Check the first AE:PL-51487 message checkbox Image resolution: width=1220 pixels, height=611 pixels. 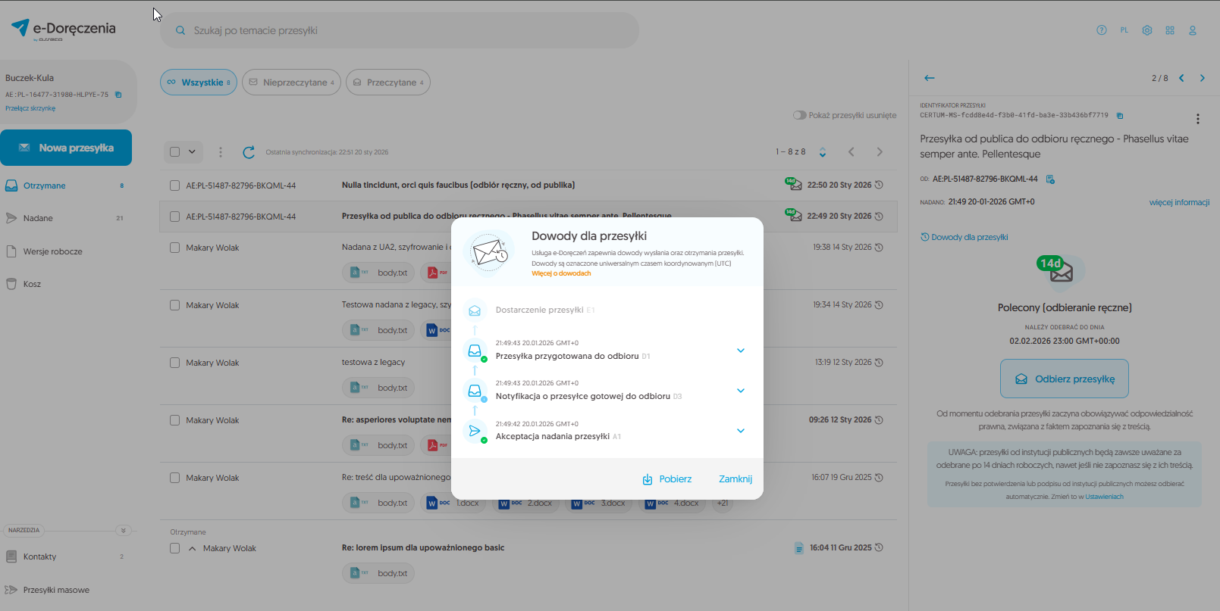(x=174, y=185)
